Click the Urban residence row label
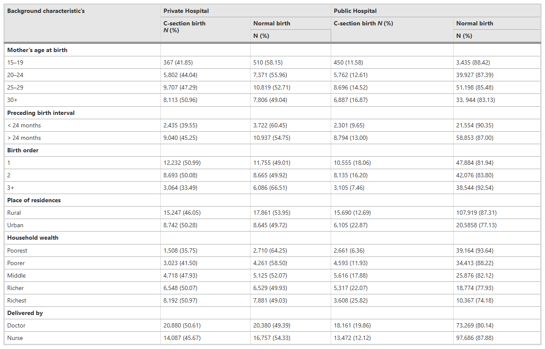 click(x=15, y=225)
